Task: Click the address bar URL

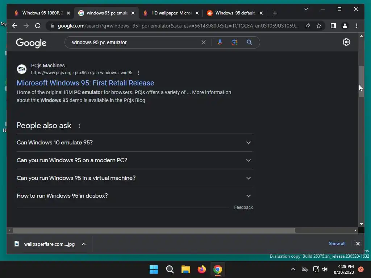Action: tap(178, 26)
